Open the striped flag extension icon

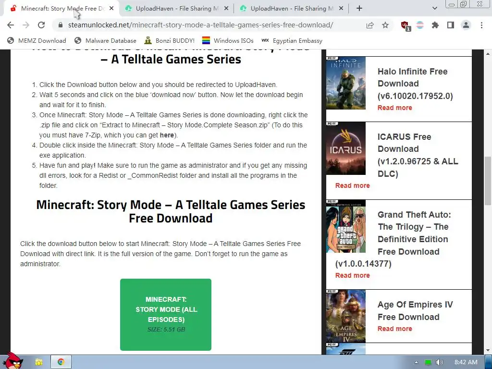(420, 25)
